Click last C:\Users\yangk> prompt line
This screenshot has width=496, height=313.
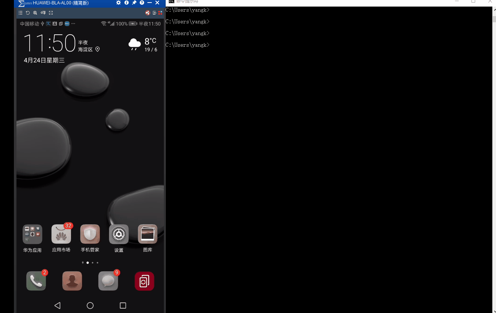[187, 45]
